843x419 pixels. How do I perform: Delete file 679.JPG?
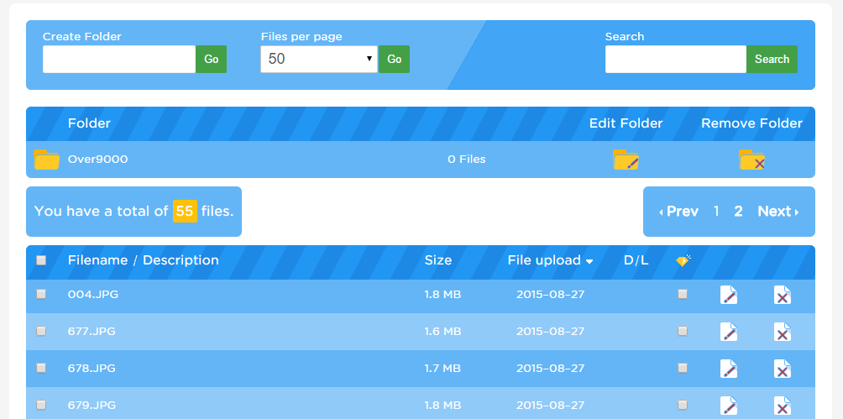[783, 406]
